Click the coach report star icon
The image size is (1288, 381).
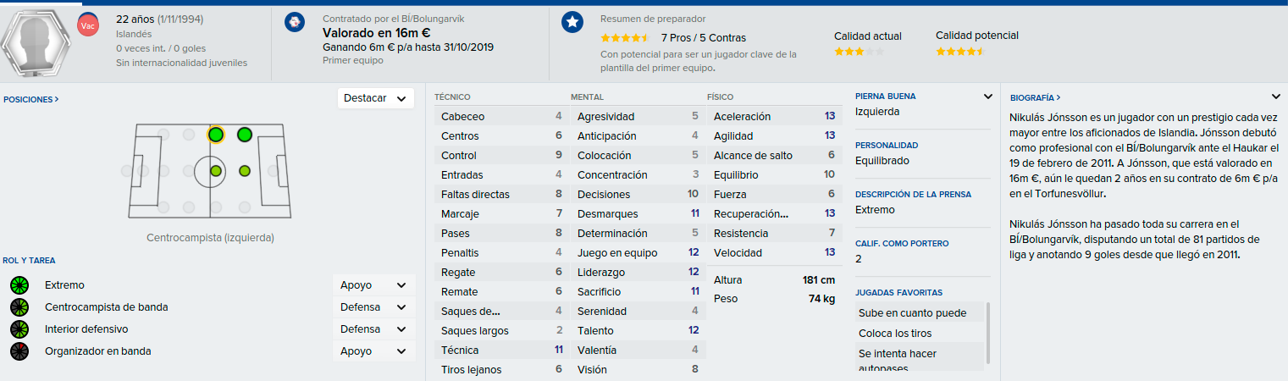[x=572, y=23]
